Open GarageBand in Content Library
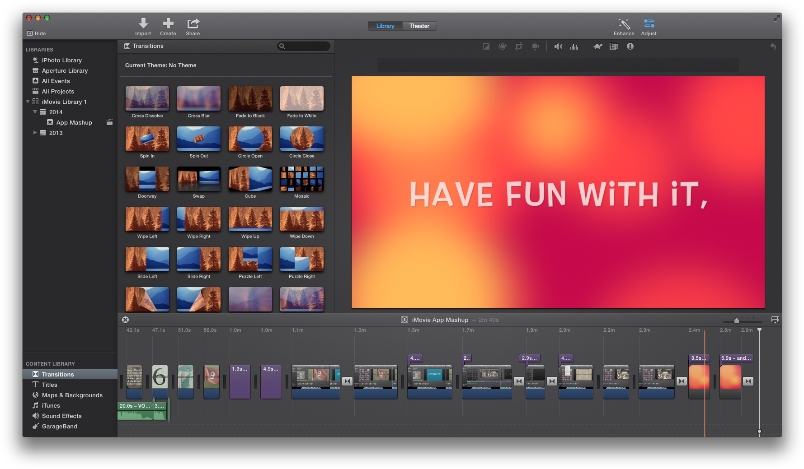The width and height of the screenshot is (804, 469). point(59,426)
